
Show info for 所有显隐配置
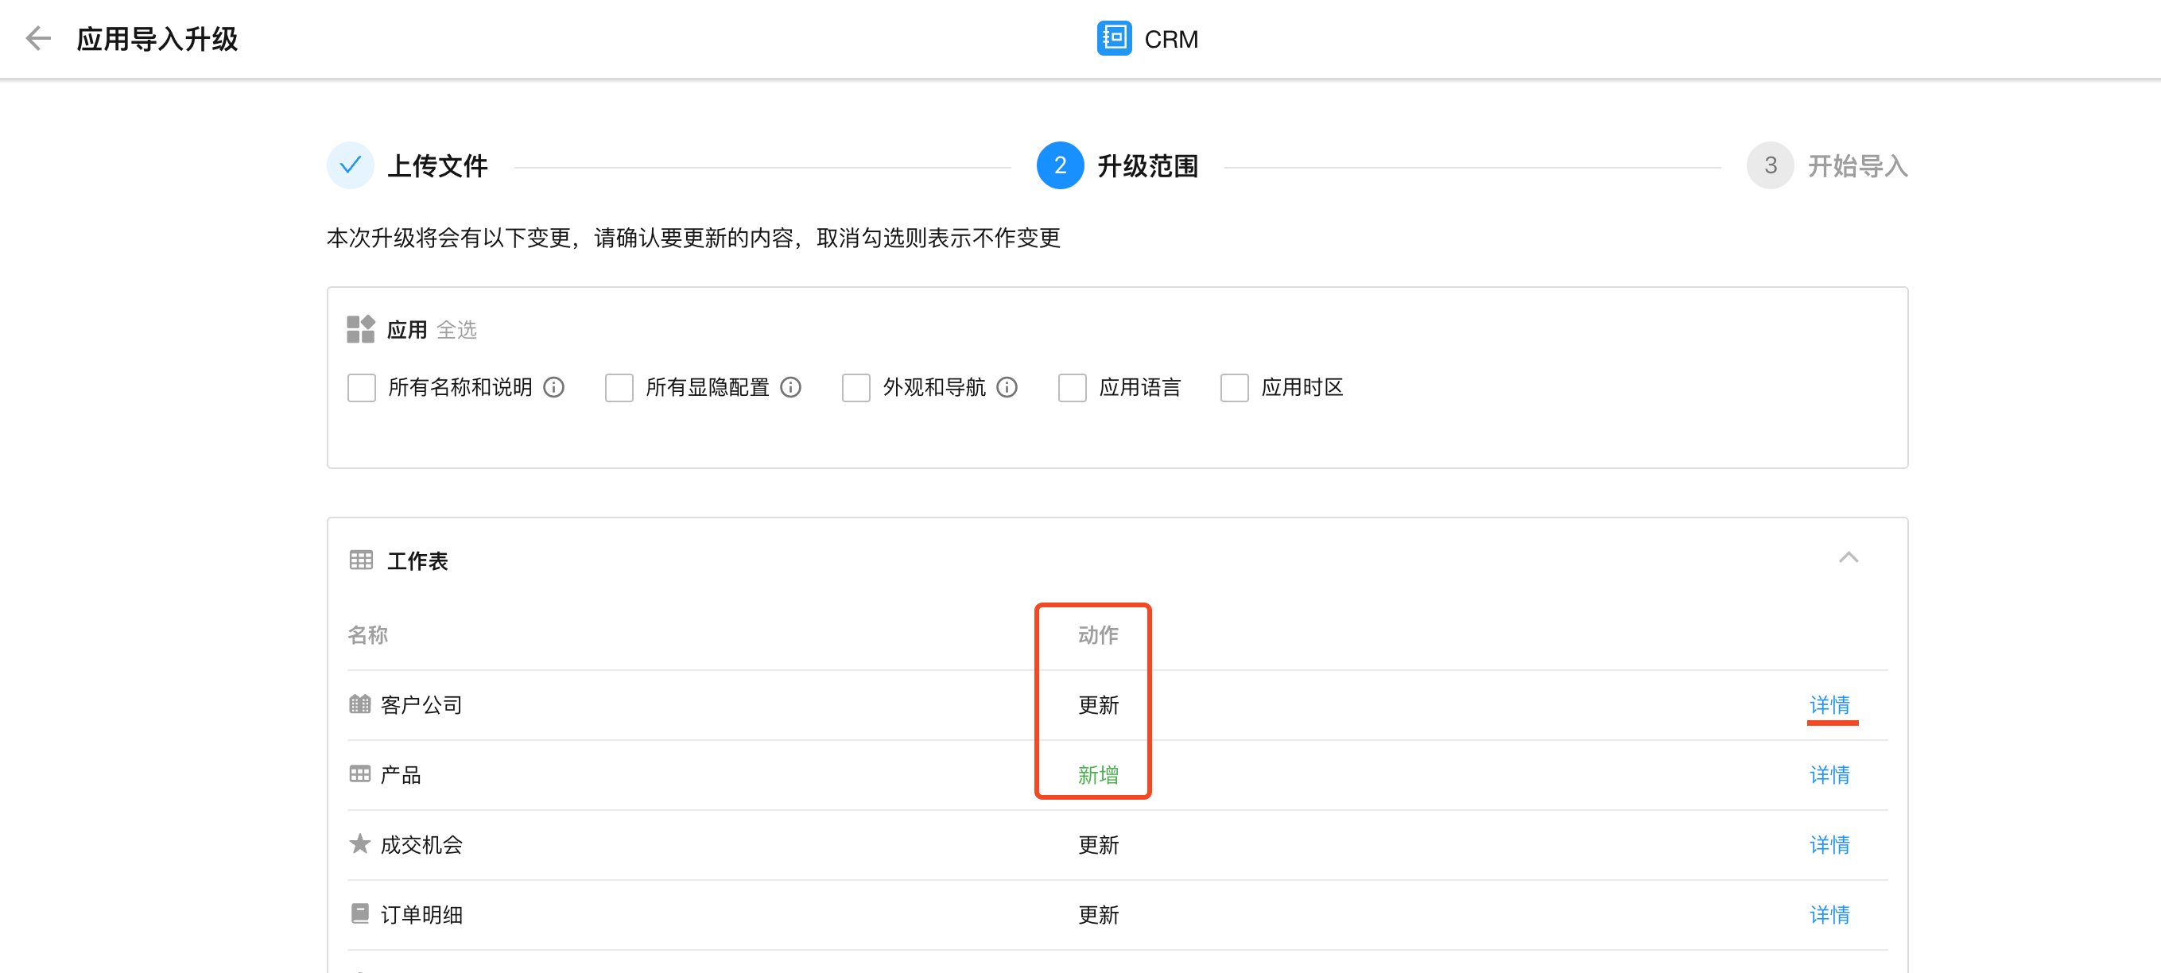pos(790,386)
